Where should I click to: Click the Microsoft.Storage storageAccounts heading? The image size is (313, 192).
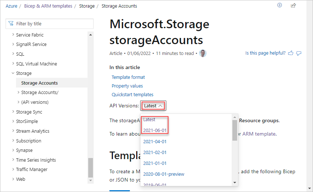(159, 32)
